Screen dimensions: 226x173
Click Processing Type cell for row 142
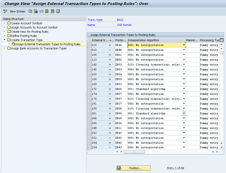click(x=210, y=65)
